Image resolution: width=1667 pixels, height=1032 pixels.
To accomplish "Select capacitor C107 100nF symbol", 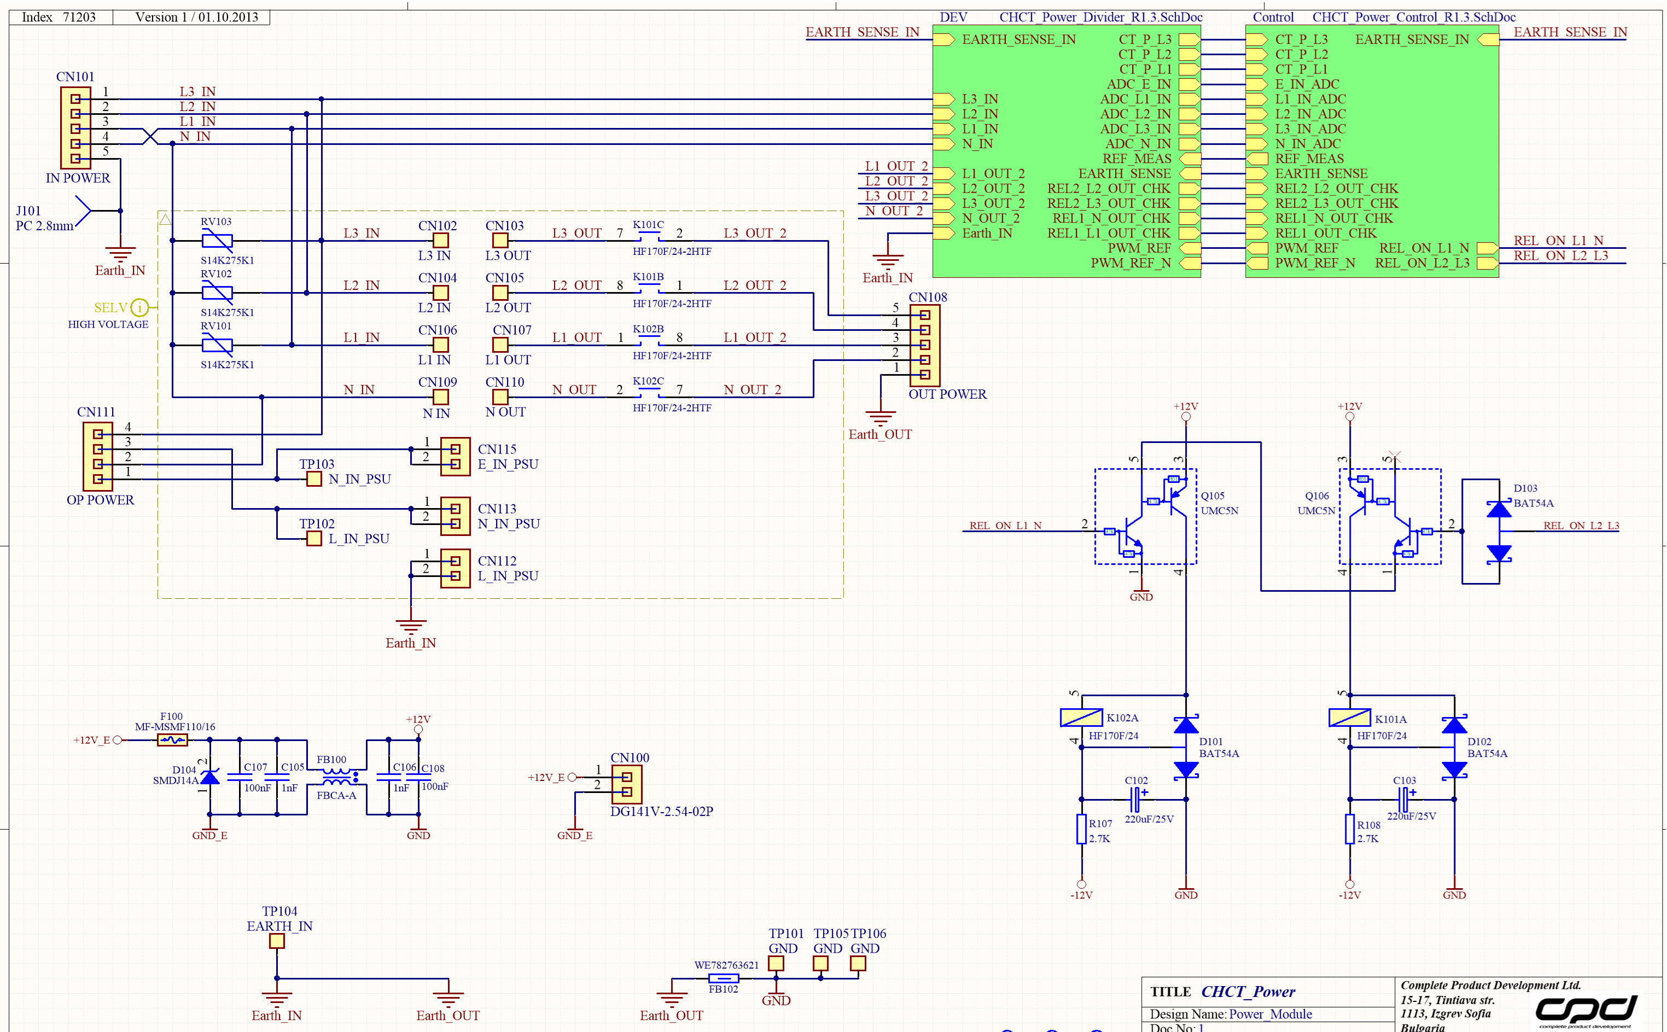I will 240,777.
